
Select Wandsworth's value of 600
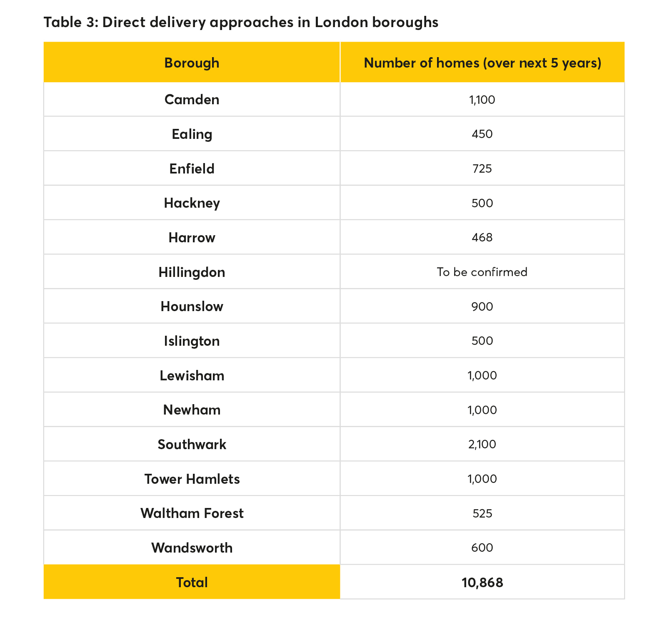pyautogui.click(x=482, y=548)
